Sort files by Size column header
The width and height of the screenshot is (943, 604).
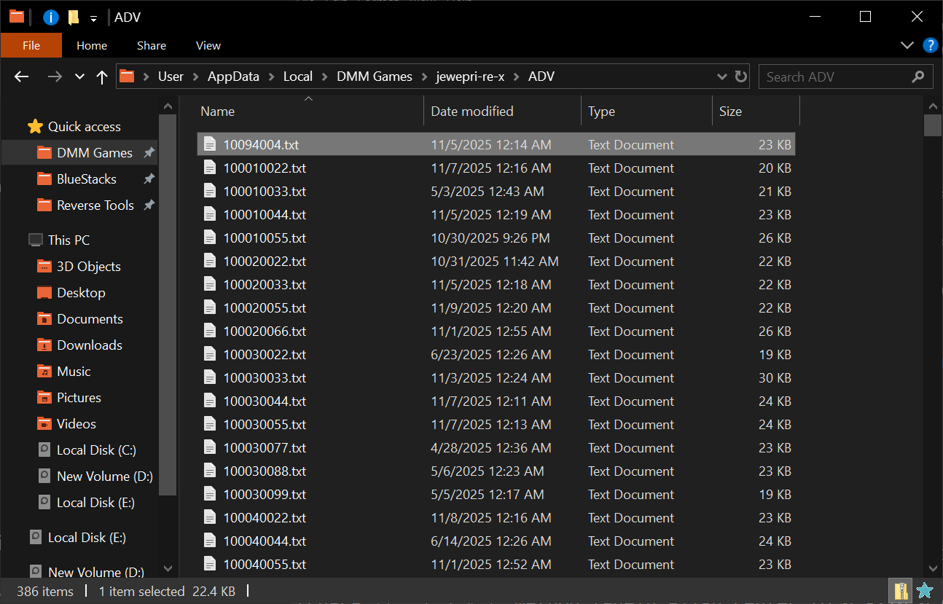(x=730, y=111)
